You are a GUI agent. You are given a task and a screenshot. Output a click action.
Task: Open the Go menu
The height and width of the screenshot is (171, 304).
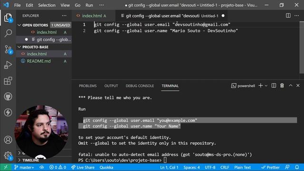(x=77, y=5)
